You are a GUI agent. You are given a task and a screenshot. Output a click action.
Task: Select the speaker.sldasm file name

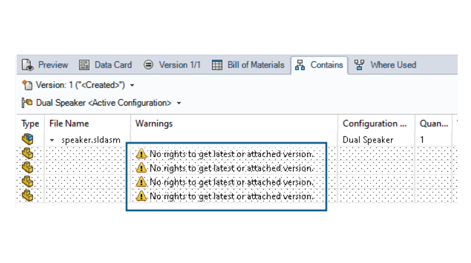point(91,140)
